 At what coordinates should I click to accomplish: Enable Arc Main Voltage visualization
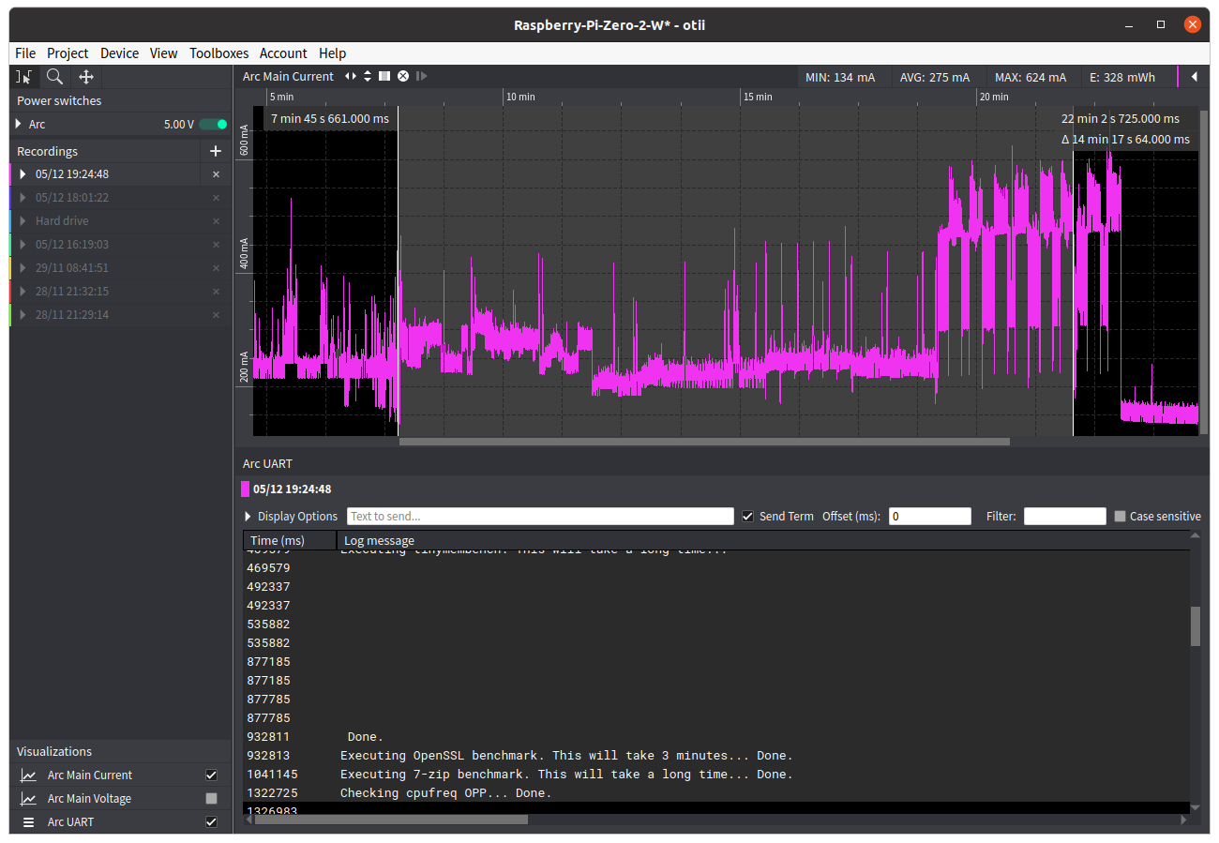(211, 799)
